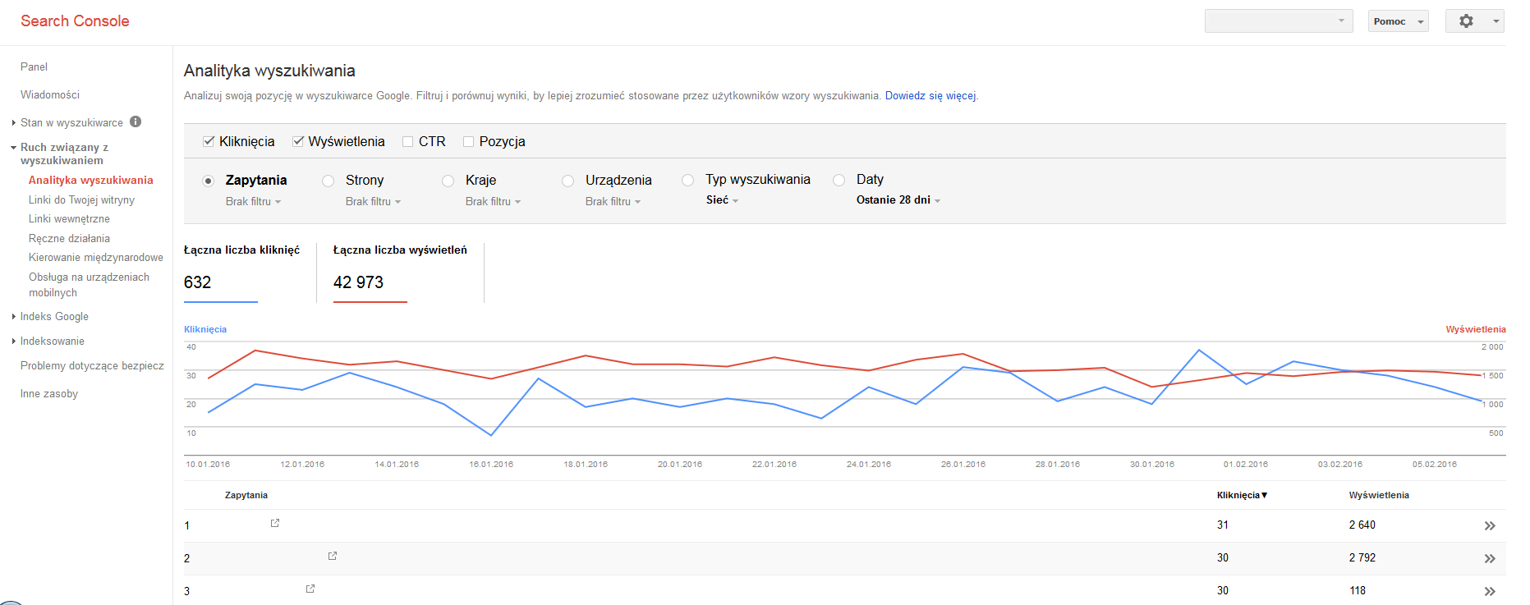Click the 31 clicks value in row 1
1530x605 pixels.
(x=1223, y=525)
